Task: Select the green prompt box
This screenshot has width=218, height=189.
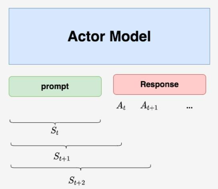Action: 55,87
